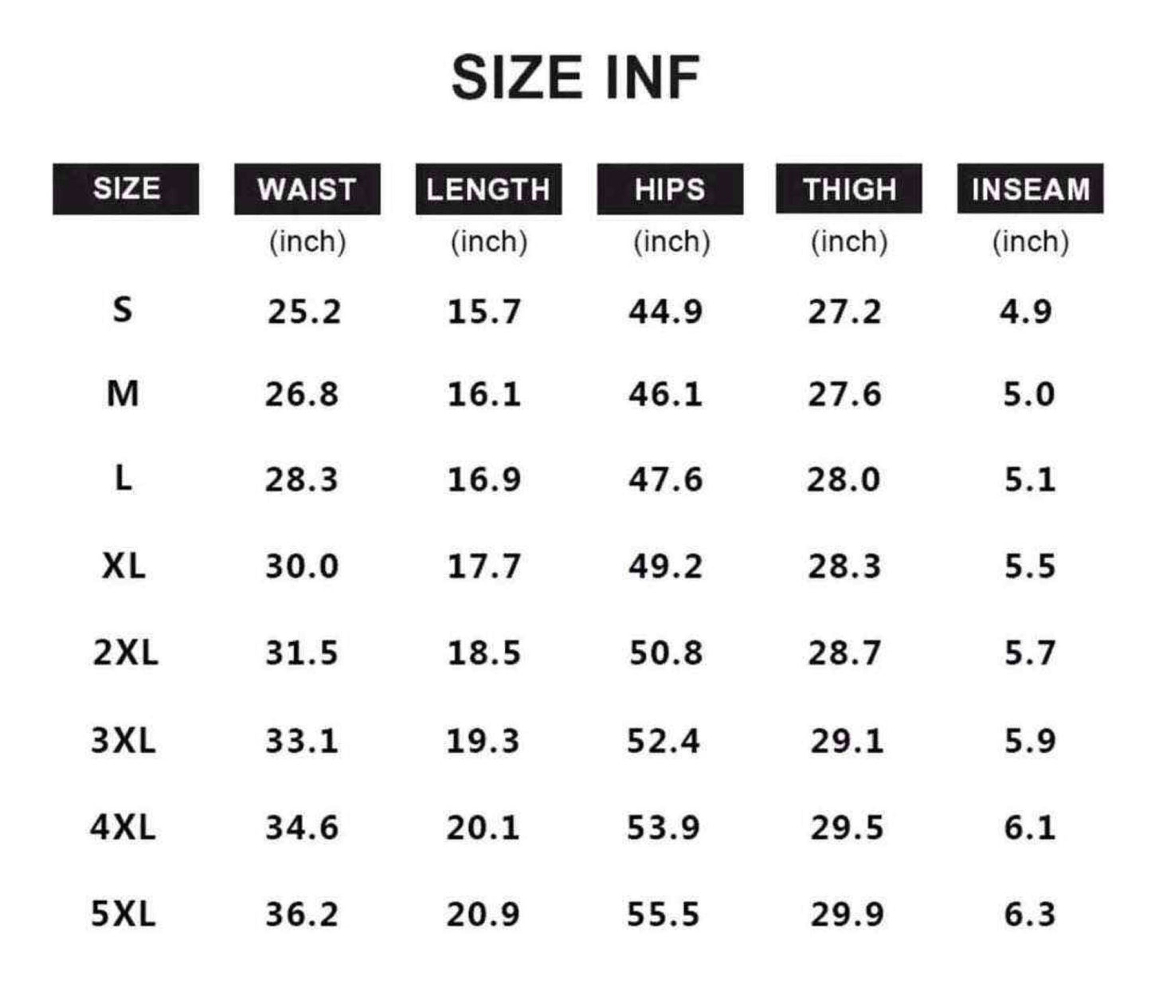This screenshot has height=983, width=1151.
Task: Click the inch unit under WAIST
Action: tap(307, 241)
